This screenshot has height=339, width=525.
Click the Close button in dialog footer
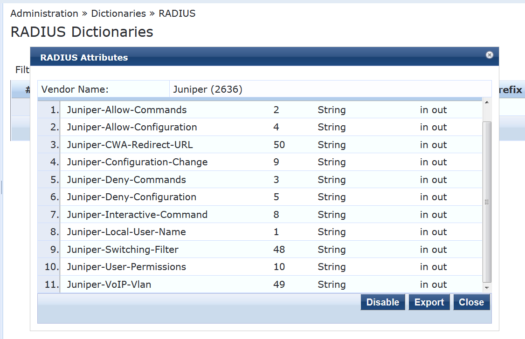(471, 302)
